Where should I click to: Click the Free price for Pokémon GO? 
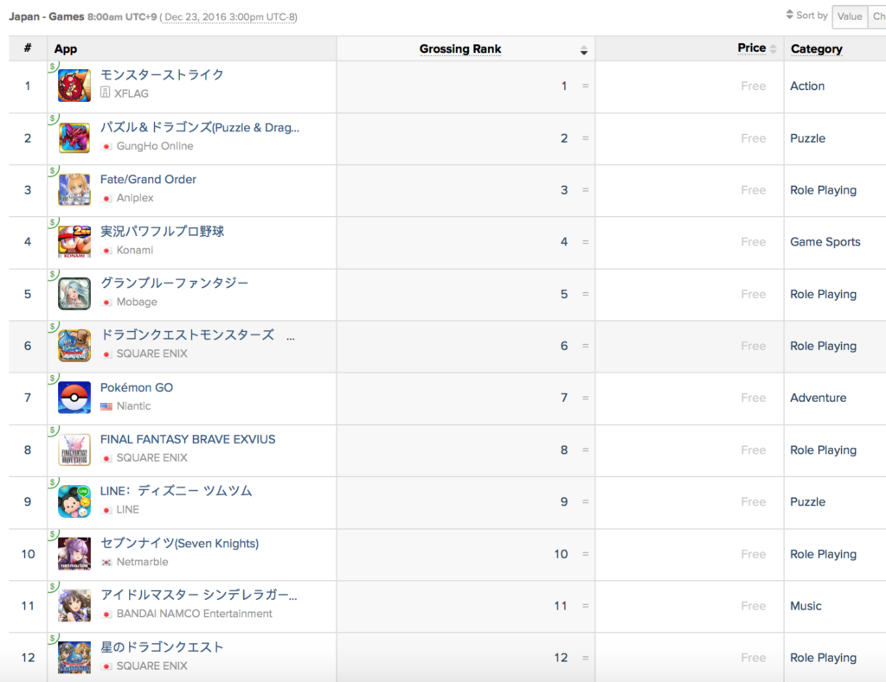[754, 398]
